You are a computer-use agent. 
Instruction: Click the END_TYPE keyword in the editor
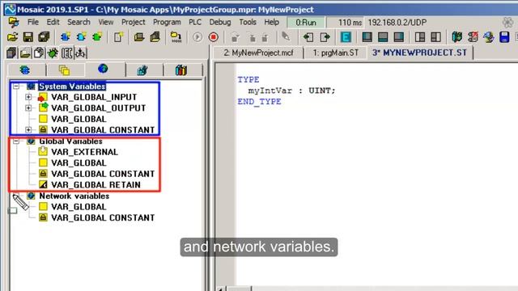coord(259,101)
